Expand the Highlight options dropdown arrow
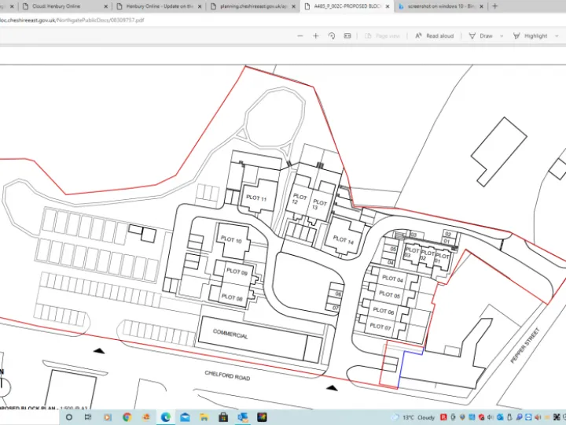This screenshot has width=566, height=425. point(555,36)
